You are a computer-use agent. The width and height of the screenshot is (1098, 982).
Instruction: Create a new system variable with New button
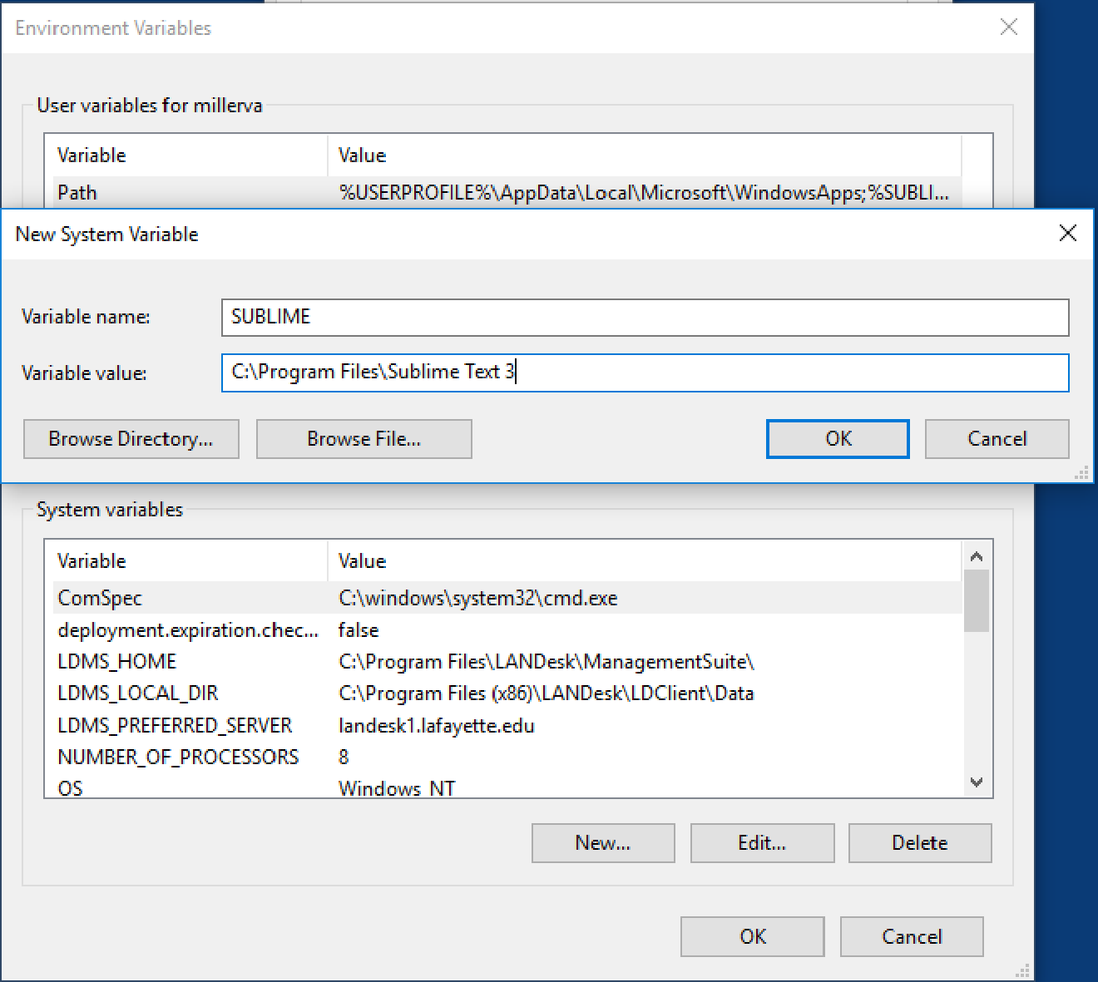[x=602, y=842]
